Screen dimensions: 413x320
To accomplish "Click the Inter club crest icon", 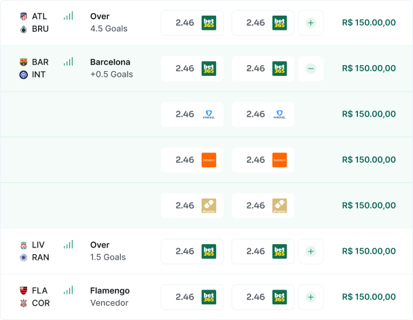I will (x=24, y=75).
